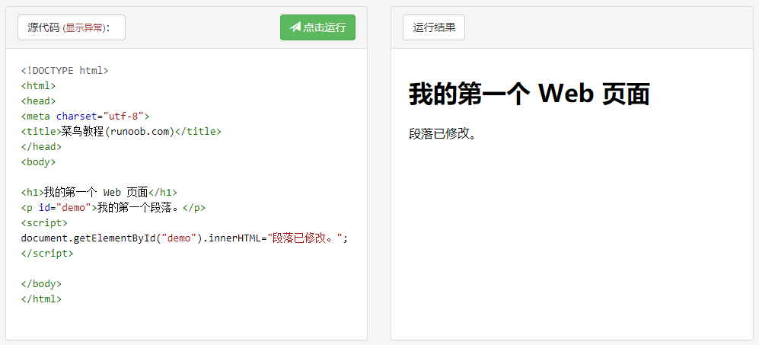Click the opening <html> tag line
The image size is (759, 345).
coord(39,86)
